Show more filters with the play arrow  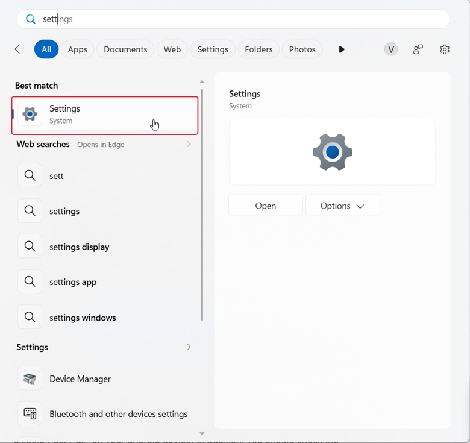point(342,49)
